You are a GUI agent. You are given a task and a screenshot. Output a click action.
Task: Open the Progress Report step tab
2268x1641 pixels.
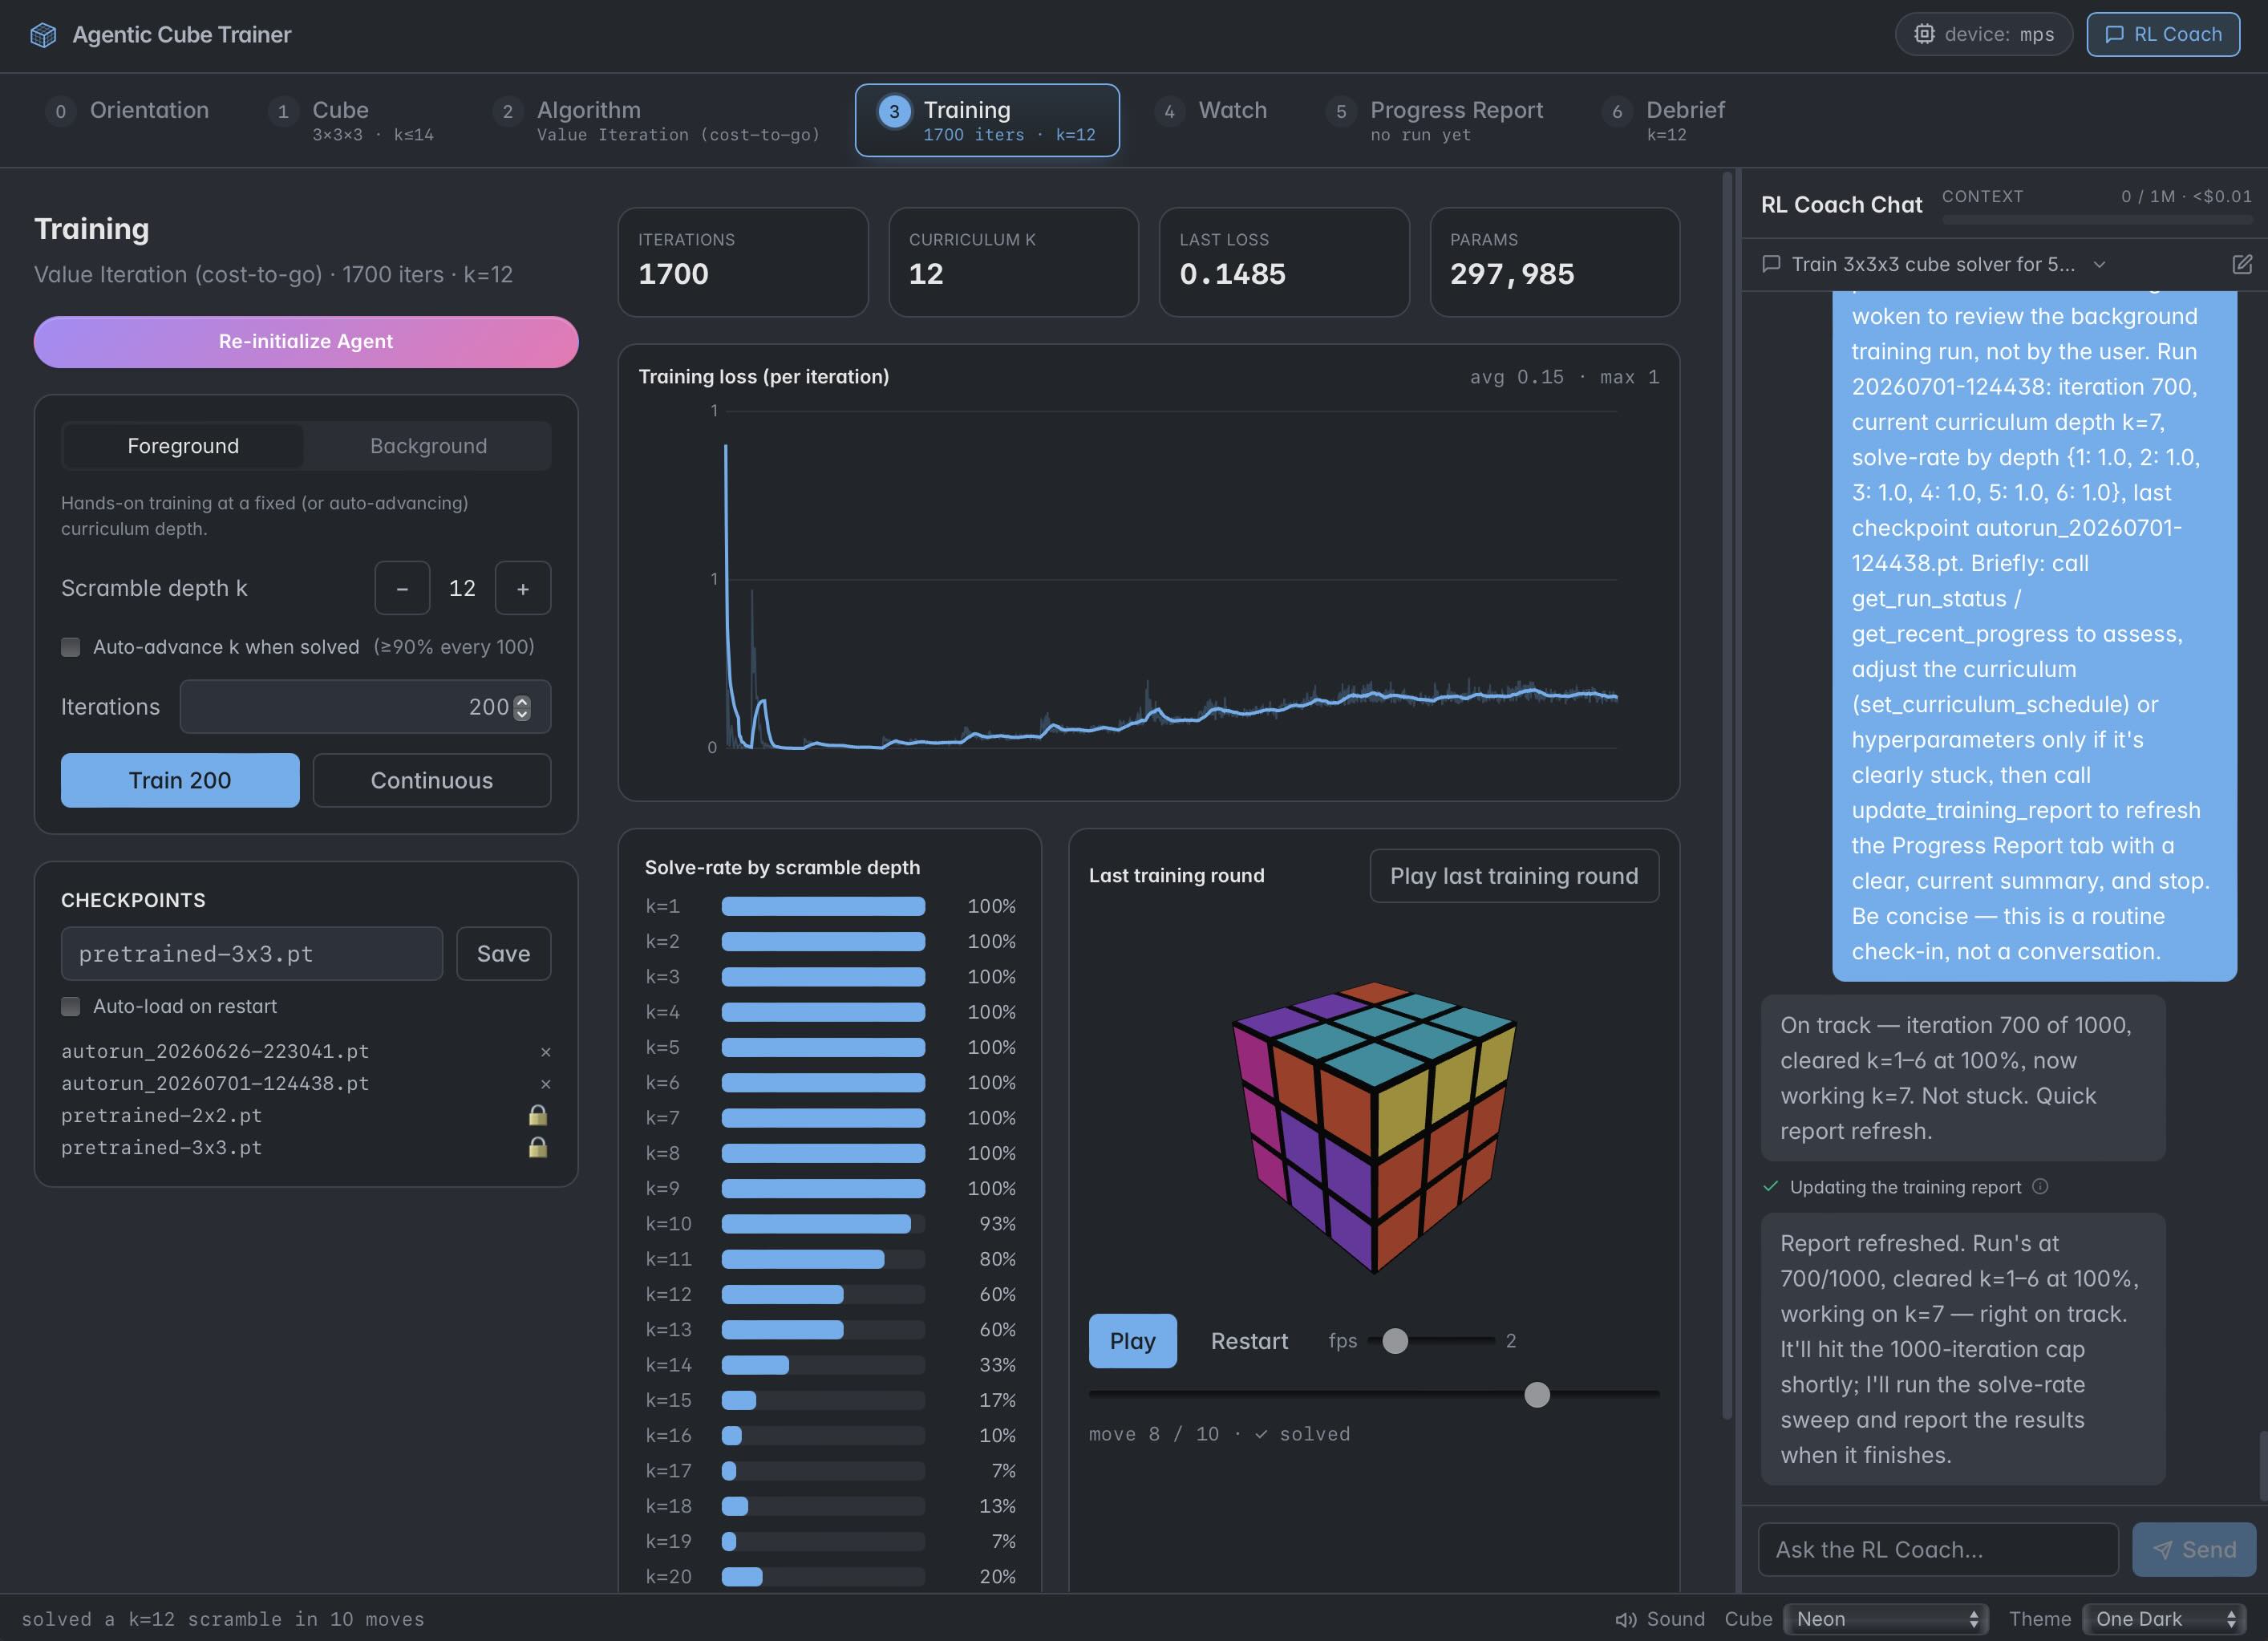(x=1436, y=120)
